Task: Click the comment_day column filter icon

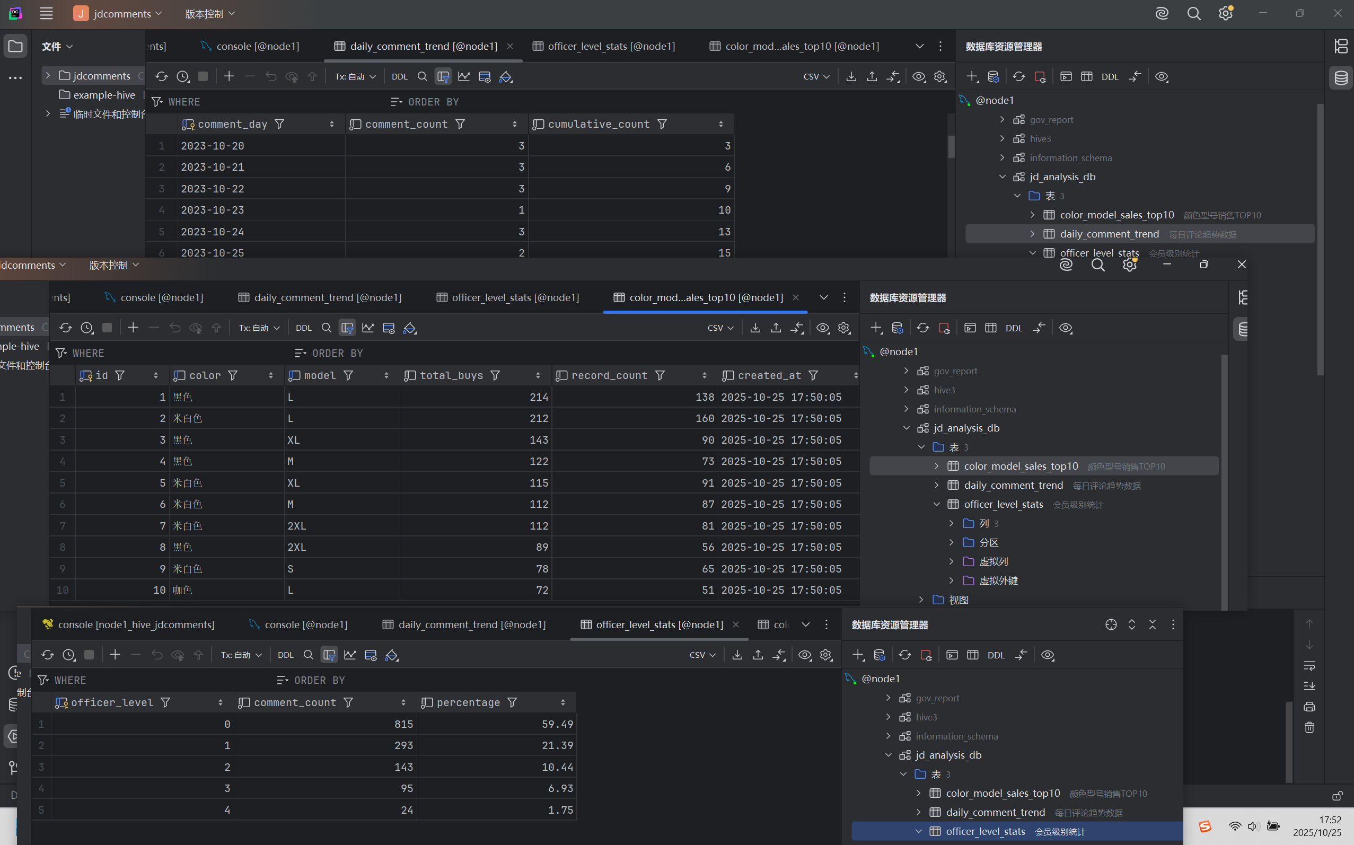Action: pyautogui.click(x=279, y=124)
